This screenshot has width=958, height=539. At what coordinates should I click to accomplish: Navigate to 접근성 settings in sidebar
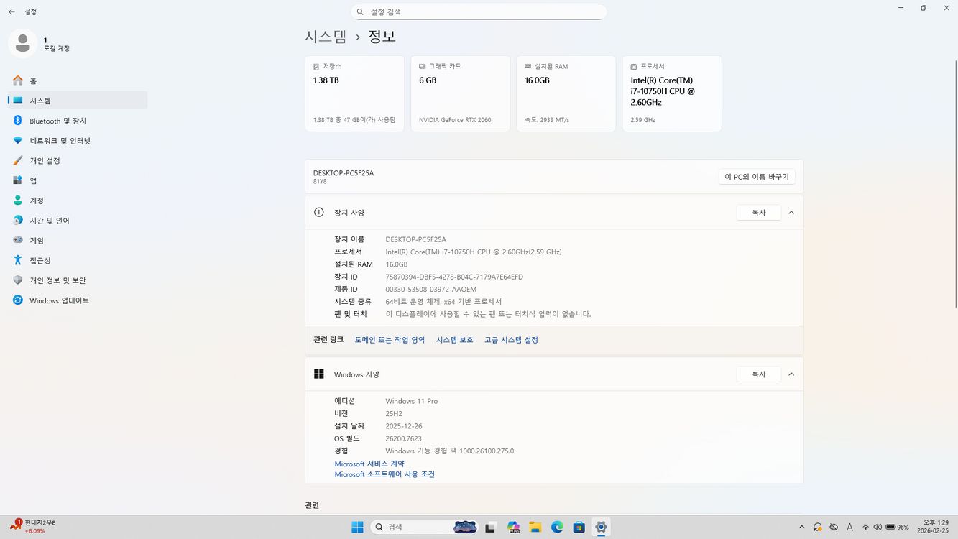17,260
